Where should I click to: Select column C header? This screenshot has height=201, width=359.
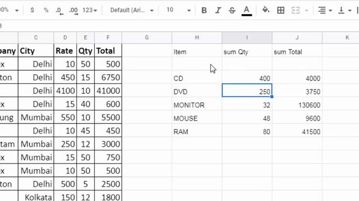[x=36, y=37]
